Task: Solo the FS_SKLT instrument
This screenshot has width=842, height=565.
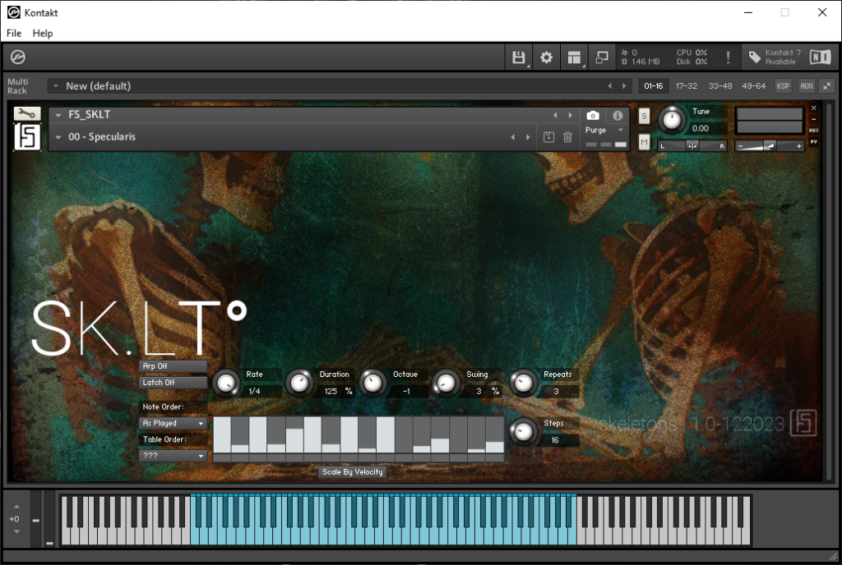Action: click(644, 116)
